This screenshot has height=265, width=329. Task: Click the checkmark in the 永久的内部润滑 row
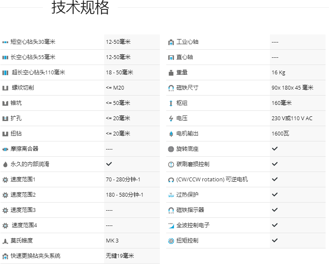click(x=109, y=164)
